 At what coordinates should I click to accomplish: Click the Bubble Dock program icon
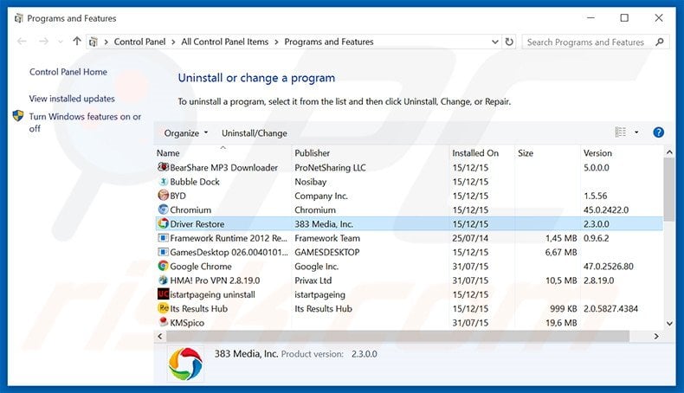tap(163, 182)
